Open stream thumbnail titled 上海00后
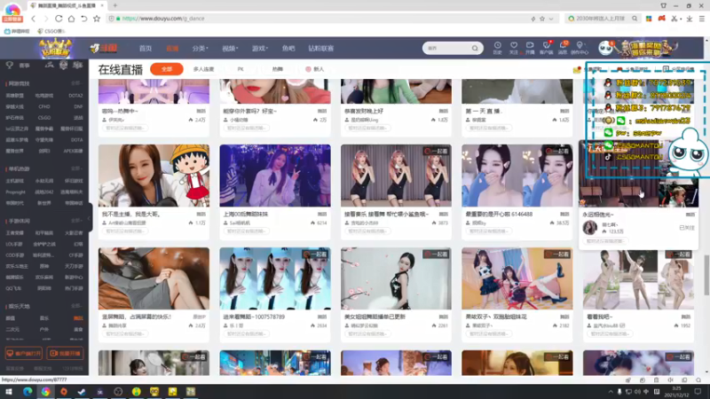Screen dimensions: 710x399 pyautogui.click(x=275, y=176)
